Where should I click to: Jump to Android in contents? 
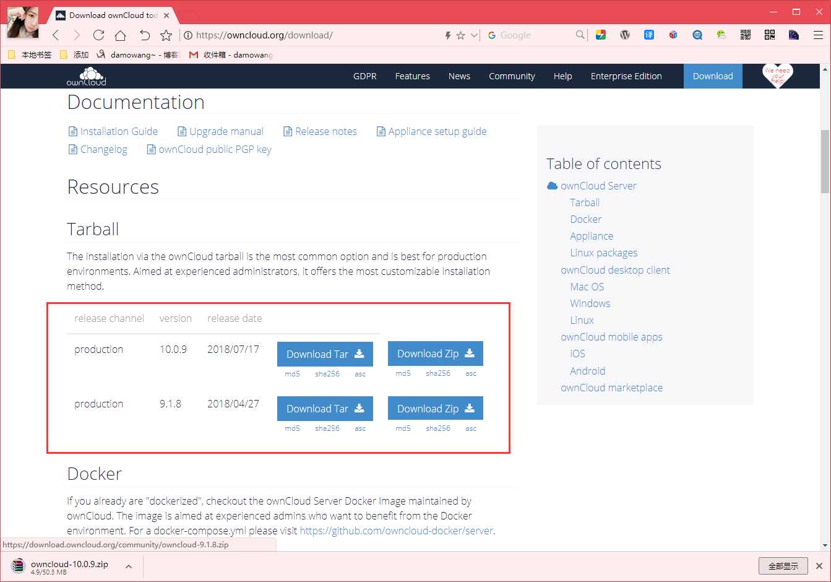click(x=588, y=371)
